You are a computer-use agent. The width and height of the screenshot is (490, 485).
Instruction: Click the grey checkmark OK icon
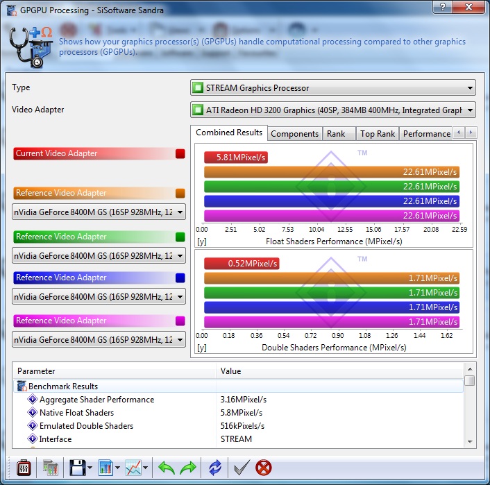tap(242, 467)
